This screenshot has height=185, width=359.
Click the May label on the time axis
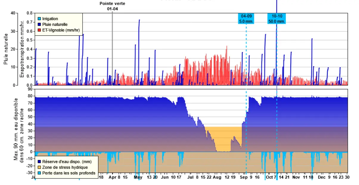click(138, 177)
